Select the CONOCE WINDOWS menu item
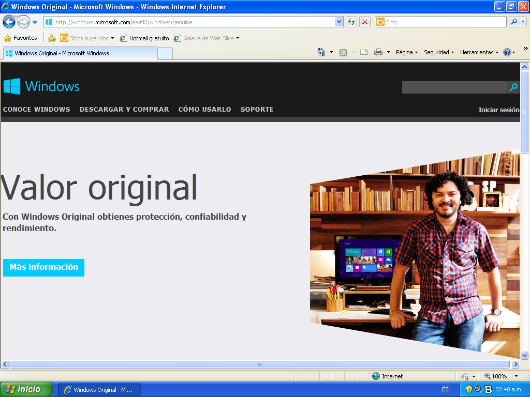The height and width of the screenshot is (397, 530). click(x=37, y=109)
